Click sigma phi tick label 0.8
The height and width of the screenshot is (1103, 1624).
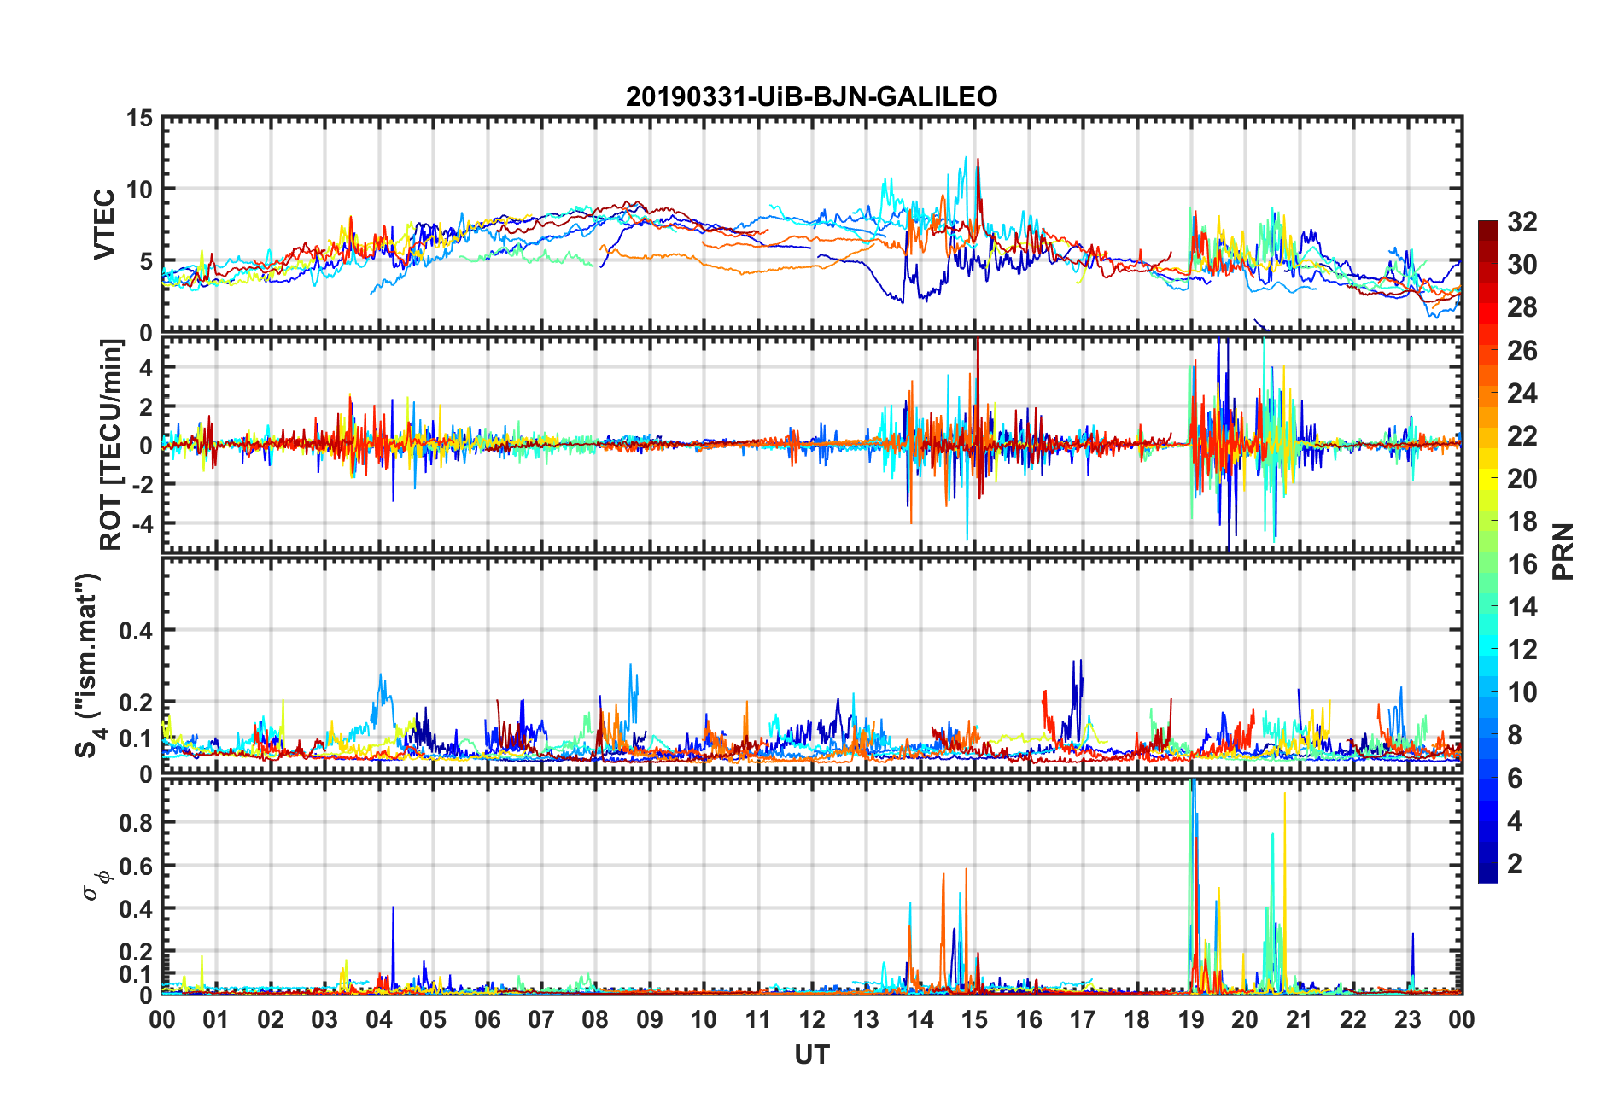[x=136, y=823]
